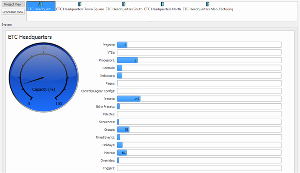Select the ETC Headquarters project icon
The height and width of the screenshot is (173, 300).
click(x=41, y=6)
